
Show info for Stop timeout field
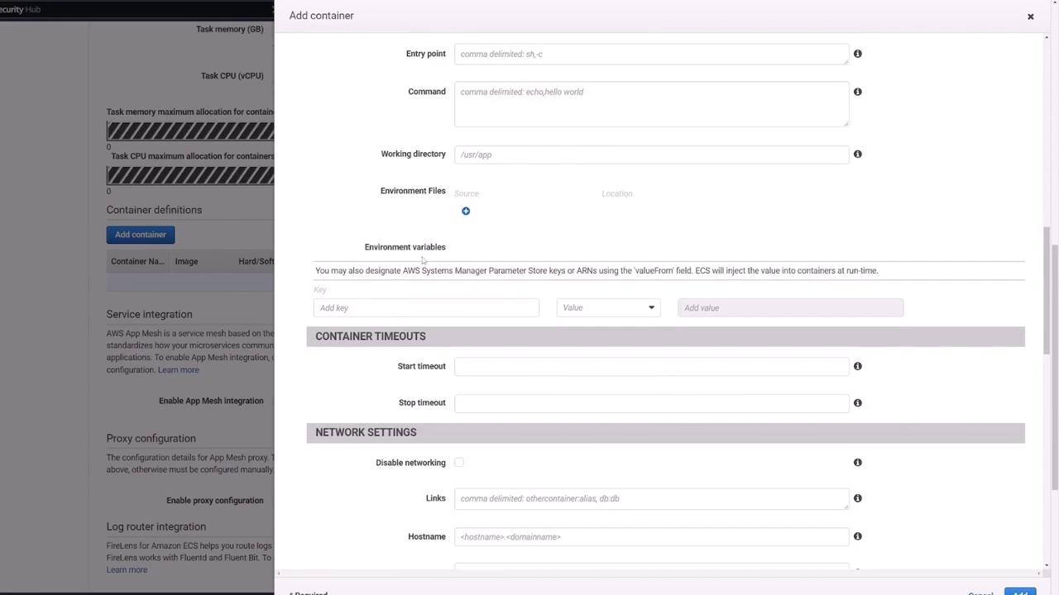[x=857, y=402]
